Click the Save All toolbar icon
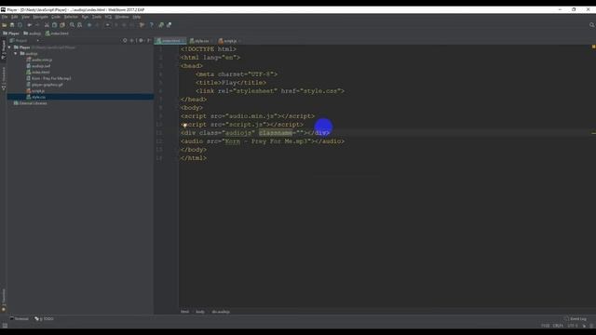 tap(12, 25)
